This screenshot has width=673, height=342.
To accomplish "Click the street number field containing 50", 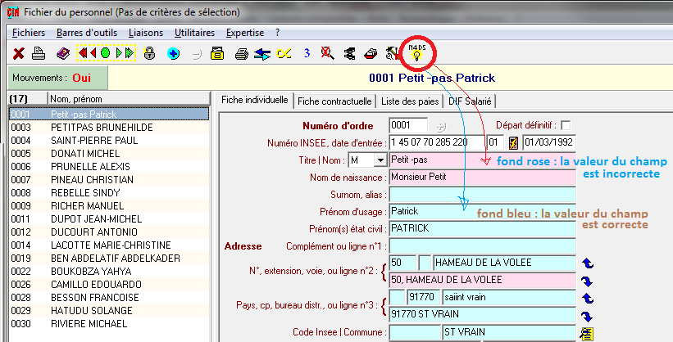I will [x=402, y=263].
